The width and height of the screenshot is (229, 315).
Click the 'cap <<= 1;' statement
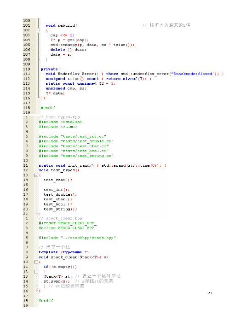pyautogui.click(x=63, y=35)
